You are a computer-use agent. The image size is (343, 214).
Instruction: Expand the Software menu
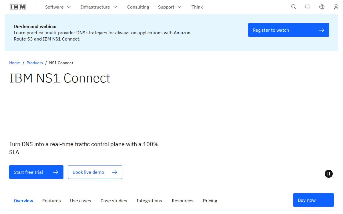pyautogui.click(x=58, y=7)
